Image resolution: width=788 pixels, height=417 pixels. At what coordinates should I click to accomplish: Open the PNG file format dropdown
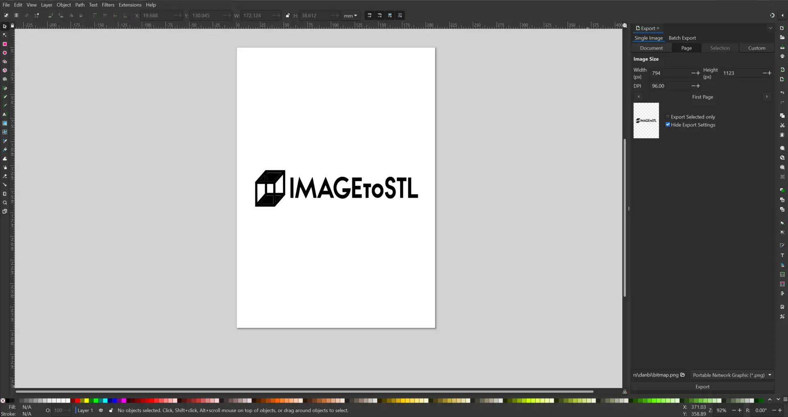point(732,375)
